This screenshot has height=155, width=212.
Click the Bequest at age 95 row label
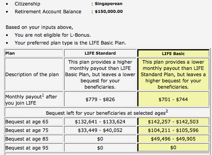[x=27, y=148]
